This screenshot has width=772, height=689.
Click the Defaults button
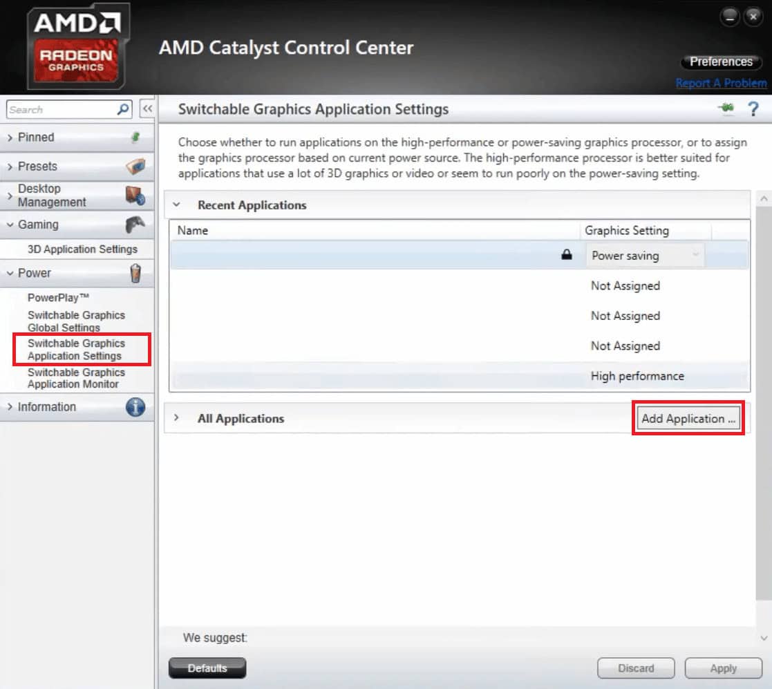207,668
